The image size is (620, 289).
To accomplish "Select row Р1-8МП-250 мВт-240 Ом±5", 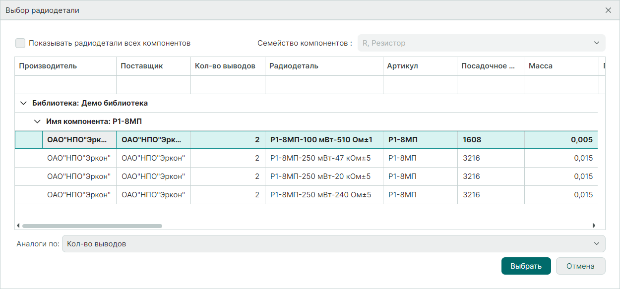I will tap(320, 195).
